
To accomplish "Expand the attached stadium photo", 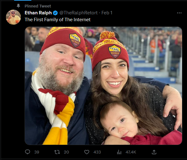I will (103, 86).
